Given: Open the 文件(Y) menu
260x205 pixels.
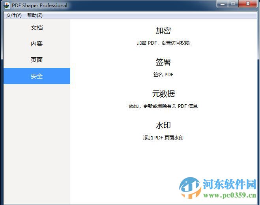Looking at the screenshot, I should click(14, 15).
